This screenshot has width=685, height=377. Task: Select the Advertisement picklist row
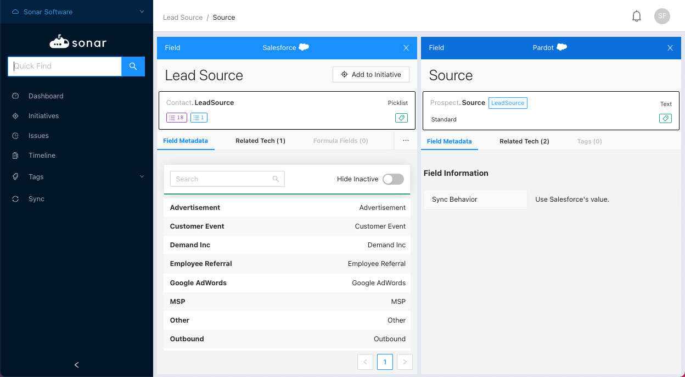[287, 208]
